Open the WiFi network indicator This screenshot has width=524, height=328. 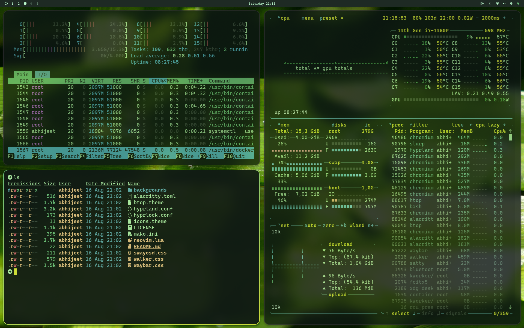point(497,4)
